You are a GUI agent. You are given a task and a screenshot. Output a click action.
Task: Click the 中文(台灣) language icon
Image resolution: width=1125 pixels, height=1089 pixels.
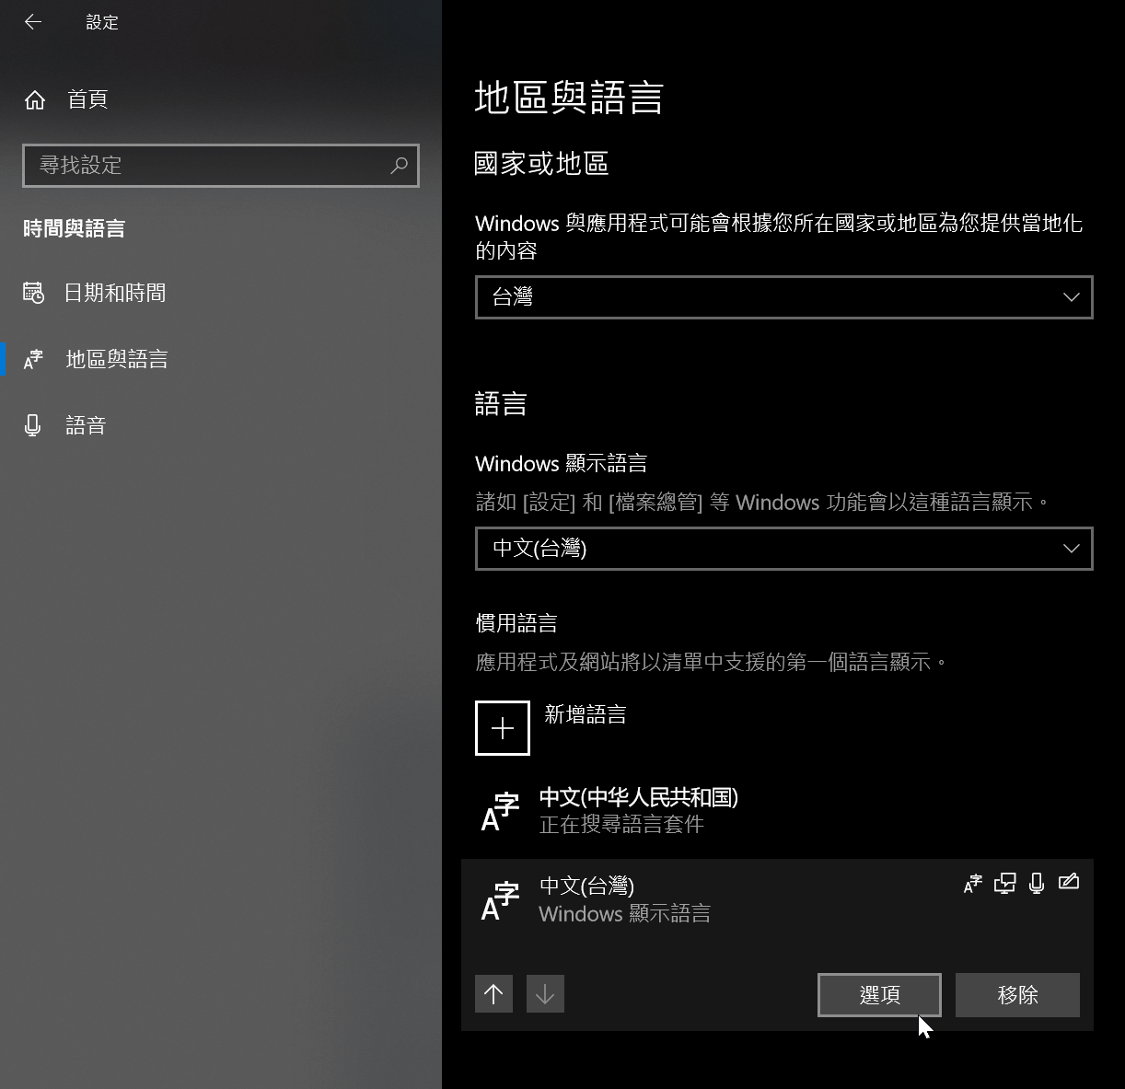coord(500,900)
